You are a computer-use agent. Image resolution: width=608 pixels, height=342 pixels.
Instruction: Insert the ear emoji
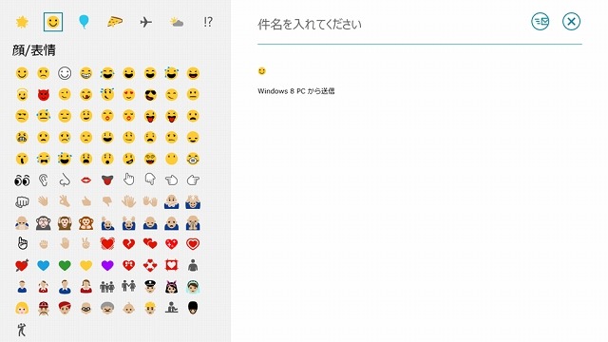pos(44,180)
